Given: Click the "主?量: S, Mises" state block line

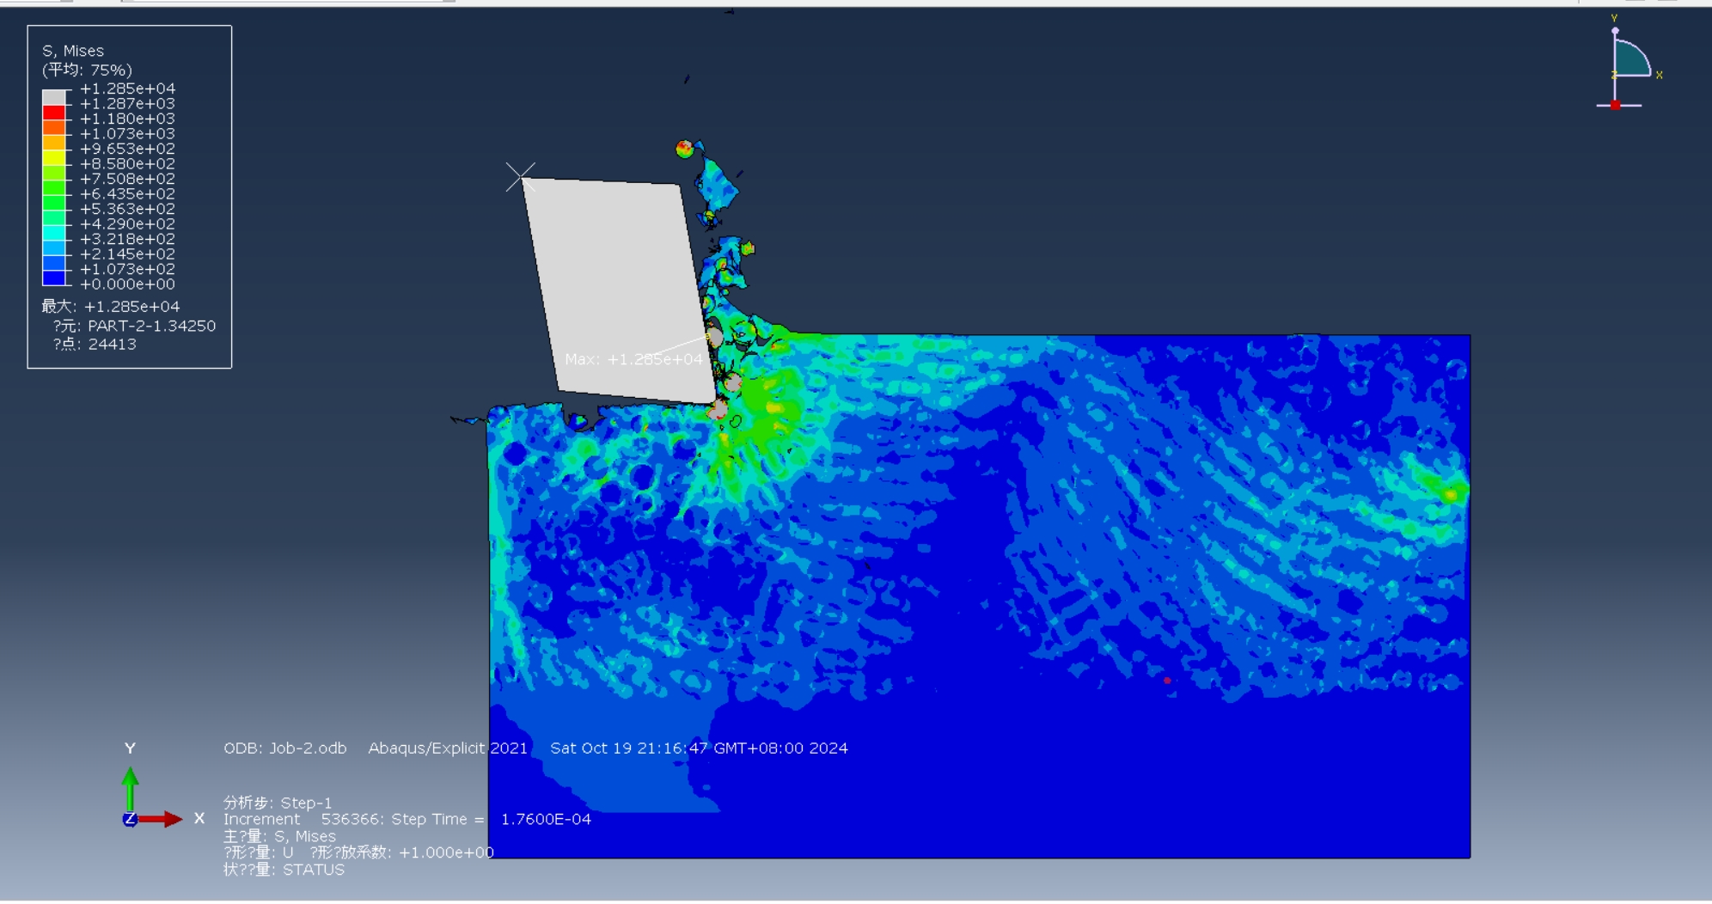Looking at the screenshot, I should 279,836.
